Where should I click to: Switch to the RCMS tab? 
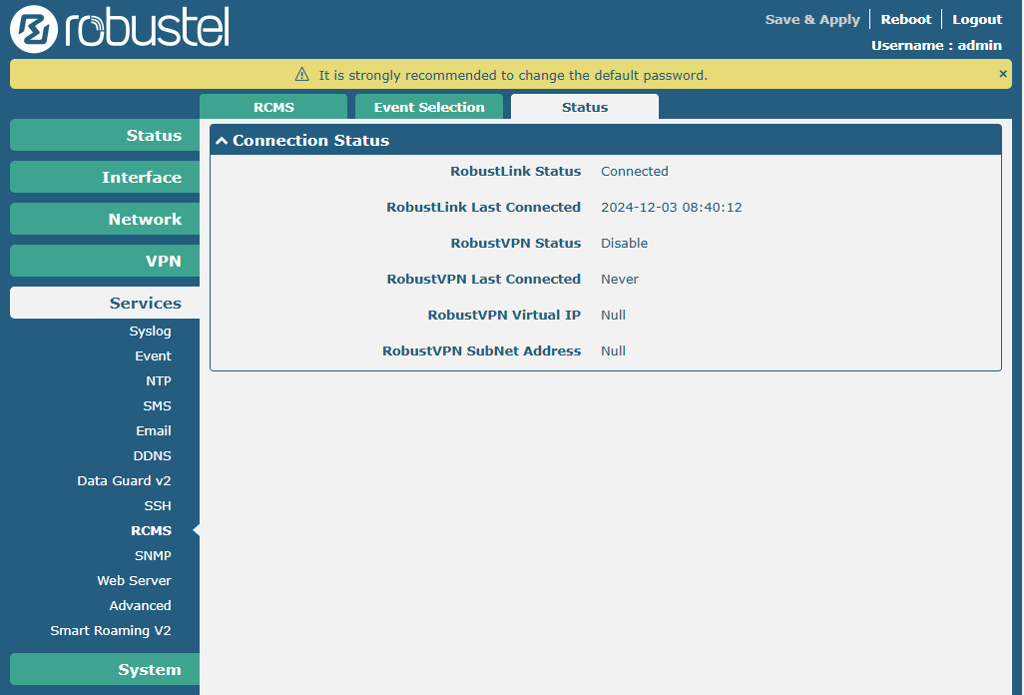tap(273, 107)
